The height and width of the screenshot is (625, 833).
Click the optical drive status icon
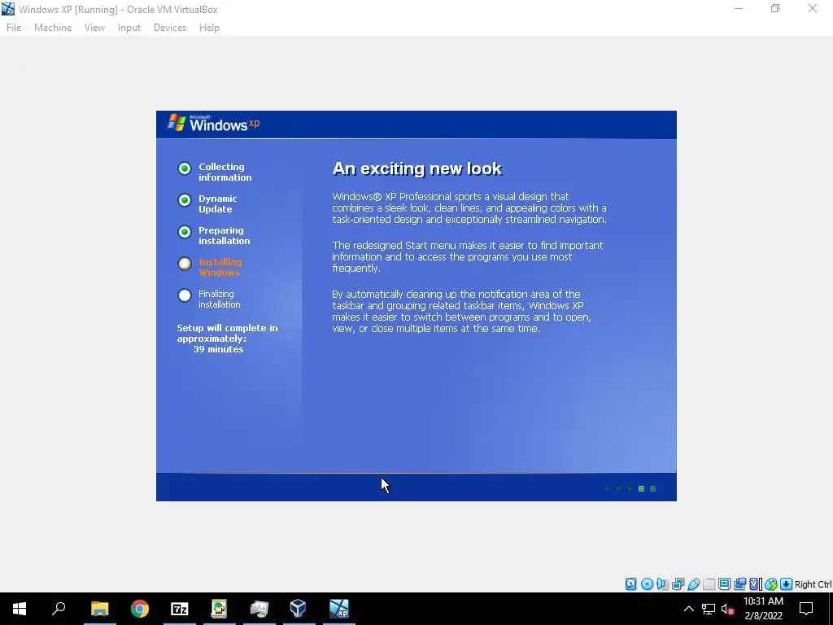pyautogui.click(x=647, y=584)
